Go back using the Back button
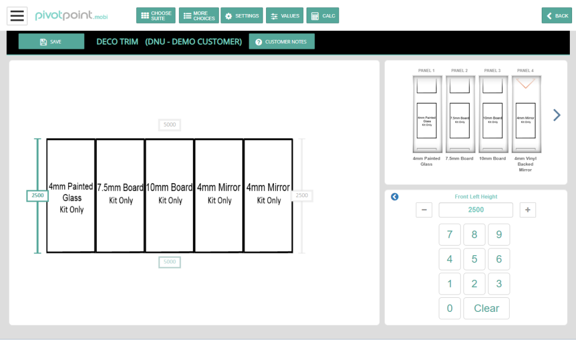The image size is (576, 340). click(x=556, y=16)
